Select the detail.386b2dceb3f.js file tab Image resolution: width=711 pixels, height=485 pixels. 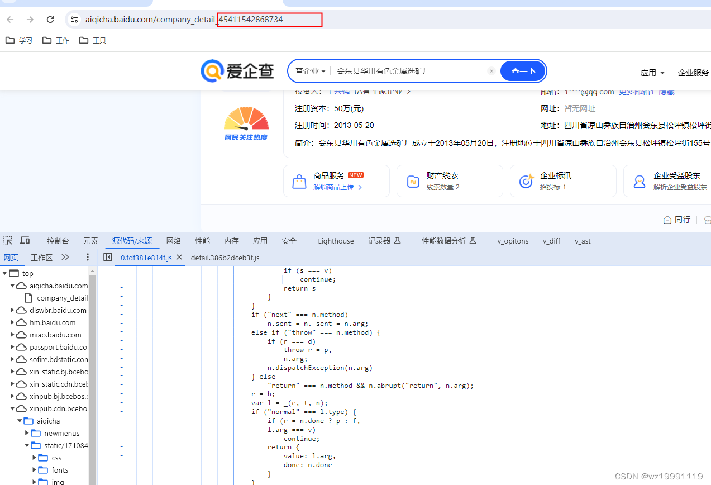pos(225,258)
